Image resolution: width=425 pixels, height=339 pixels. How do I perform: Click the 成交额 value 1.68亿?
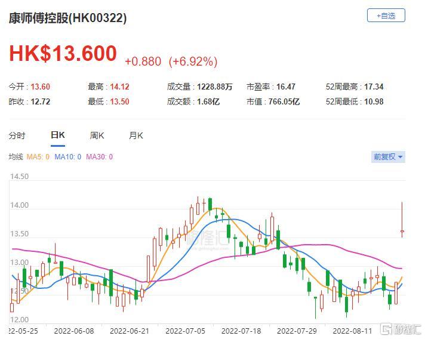coord(208,101)
